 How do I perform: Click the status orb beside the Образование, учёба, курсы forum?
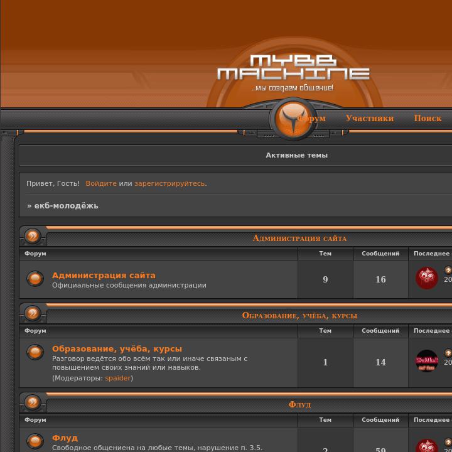tap(35, 352)
